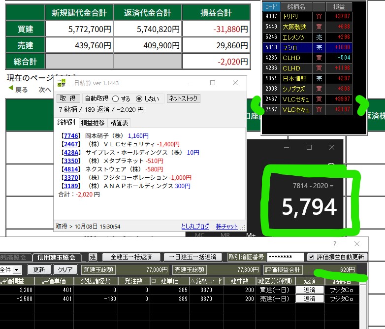
Task: Toggle 評価損益自動更新 checkbox
Action: [x=311, y=257]
